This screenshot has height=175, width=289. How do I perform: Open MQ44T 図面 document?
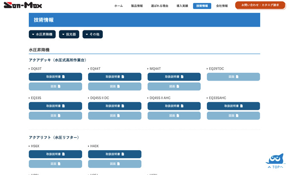pos(174,86)
